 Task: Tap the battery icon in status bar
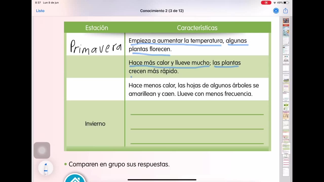(x=286, y=3)
